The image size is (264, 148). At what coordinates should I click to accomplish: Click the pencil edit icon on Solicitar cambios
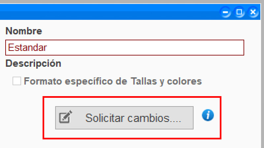[x=65, y=118]
